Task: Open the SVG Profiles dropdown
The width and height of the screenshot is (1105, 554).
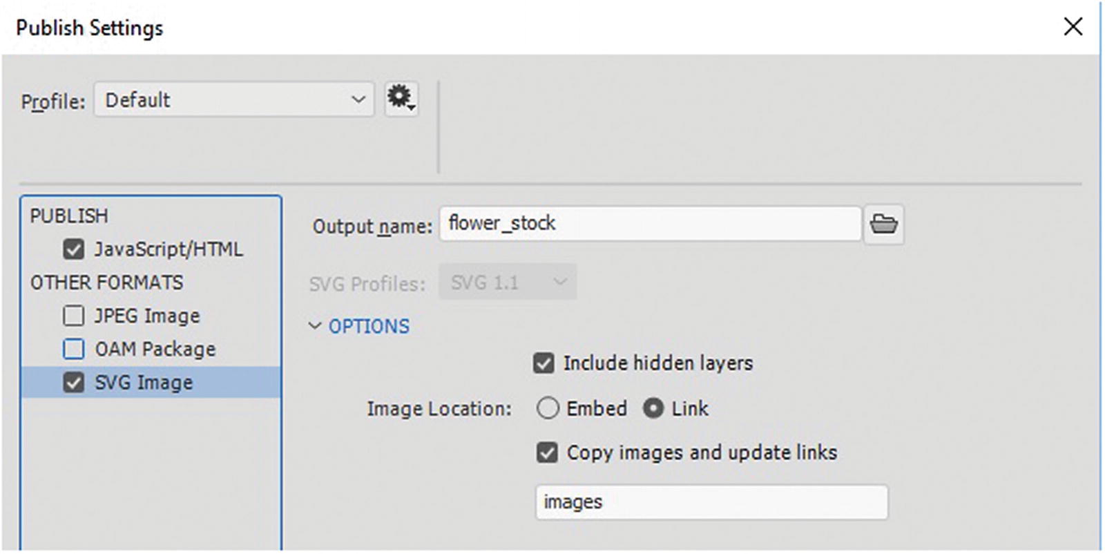Action: (x=507, y=283)
